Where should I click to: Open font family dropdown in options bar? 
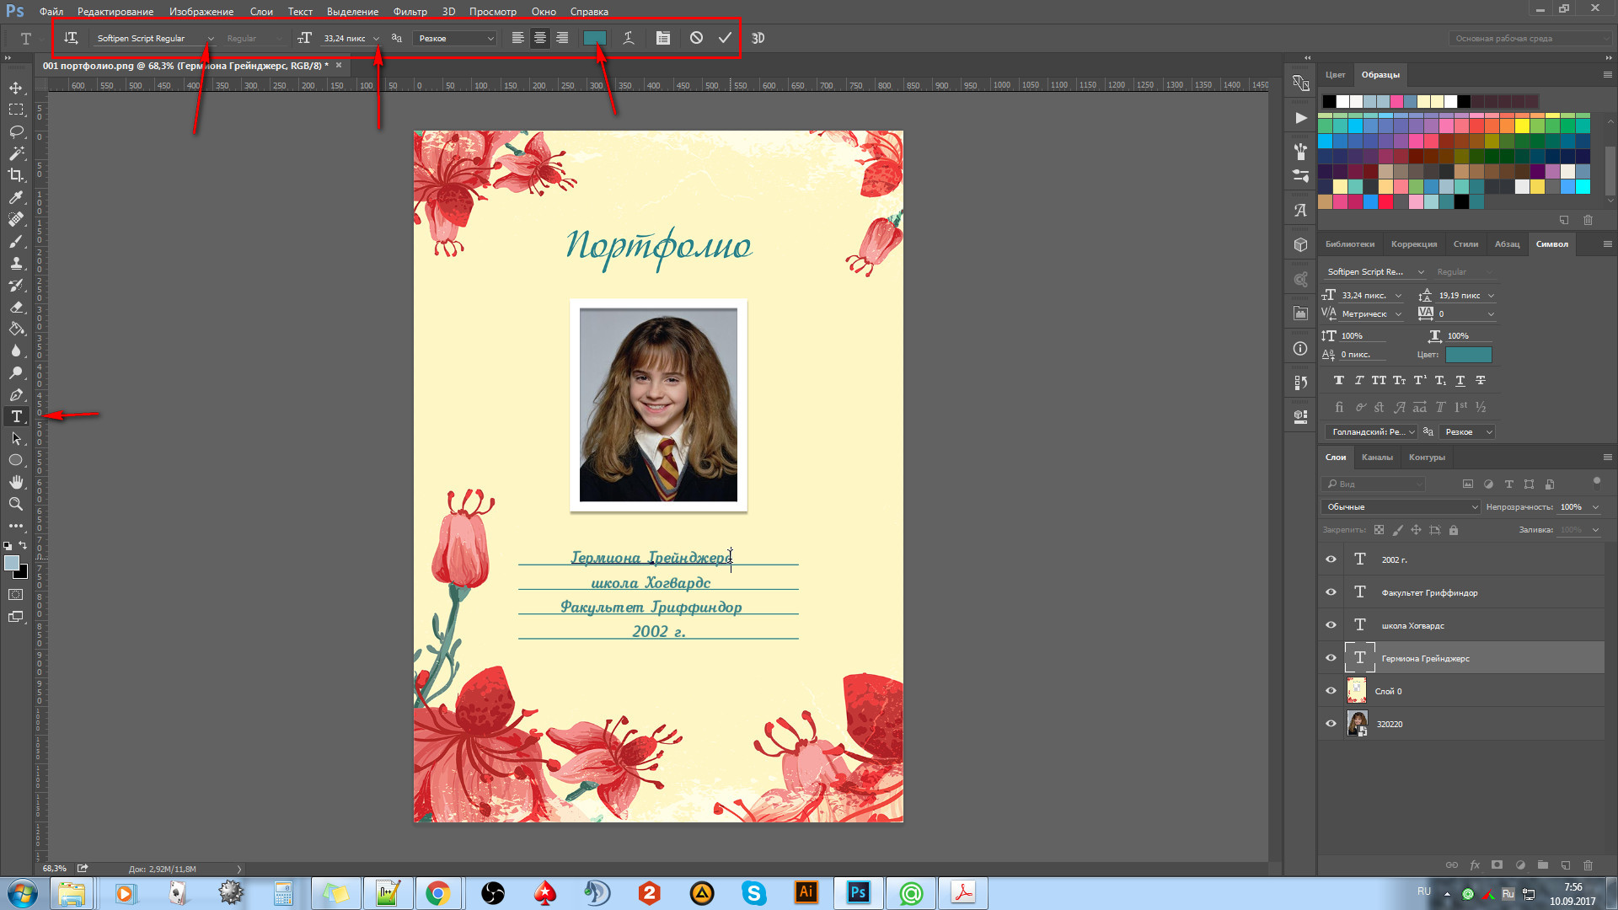pyautogui.click(x=211, y=39)
